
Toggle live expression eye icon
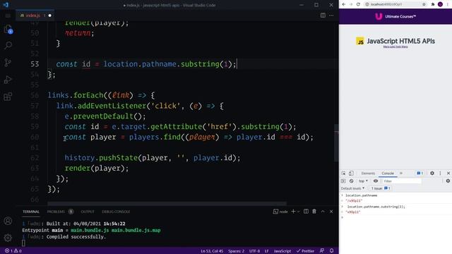pos(375,181)
